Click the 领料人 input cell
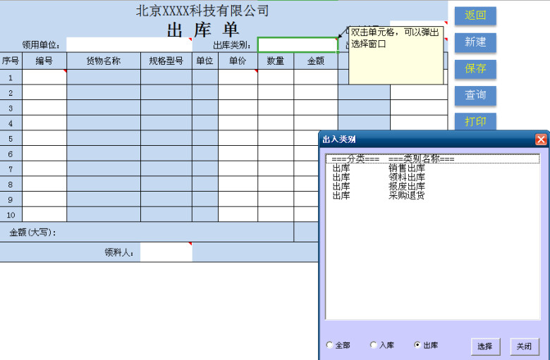Image resolution: width=550 pixels, height=360 pixels. coord(166,252)
